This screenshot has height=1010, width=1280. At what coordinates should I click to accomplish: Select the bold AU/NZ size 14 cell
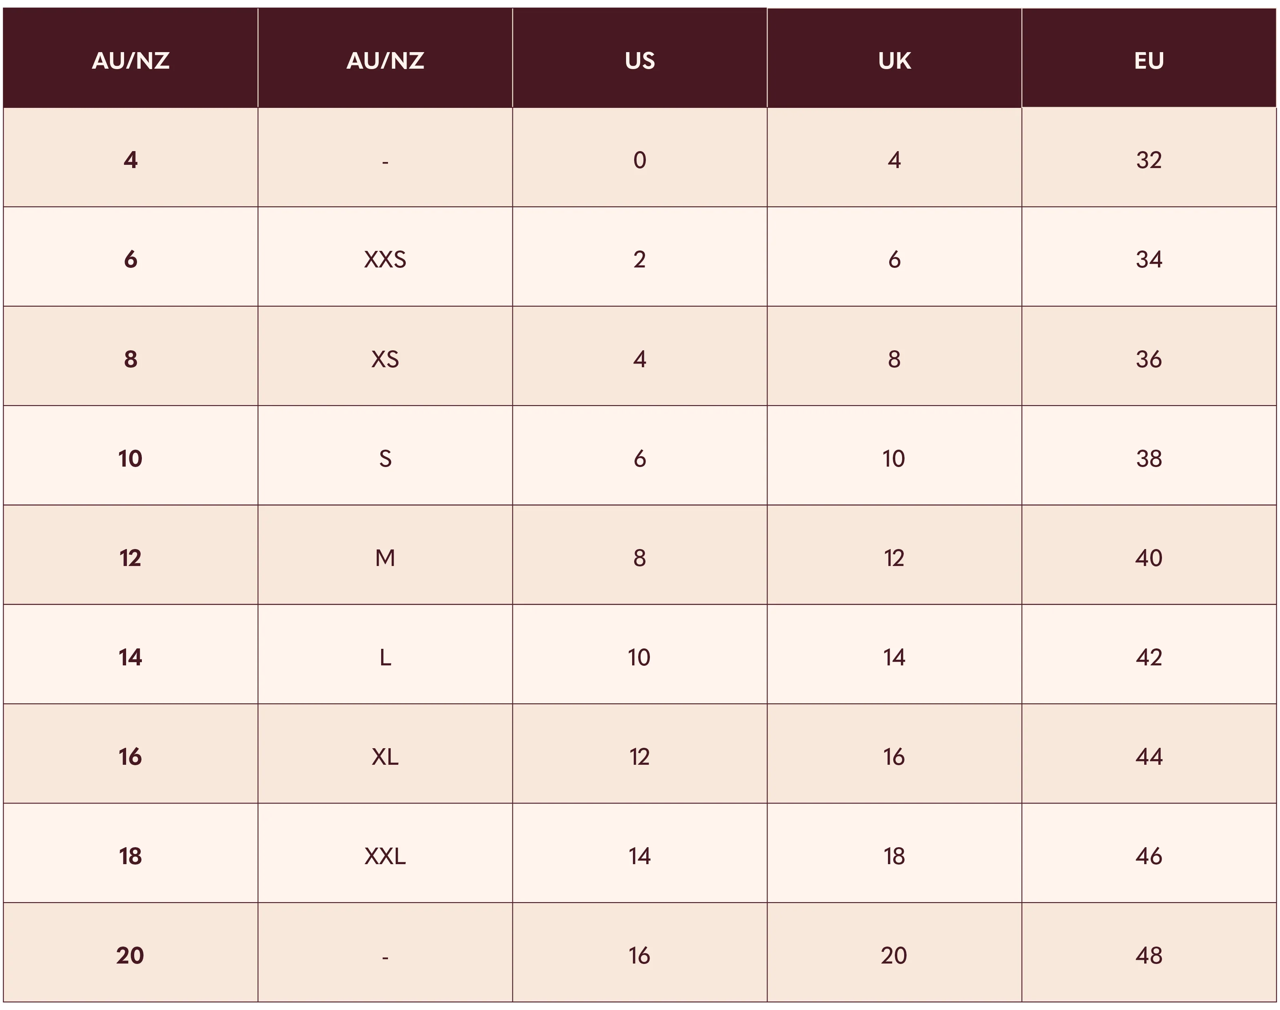point(130,657)
